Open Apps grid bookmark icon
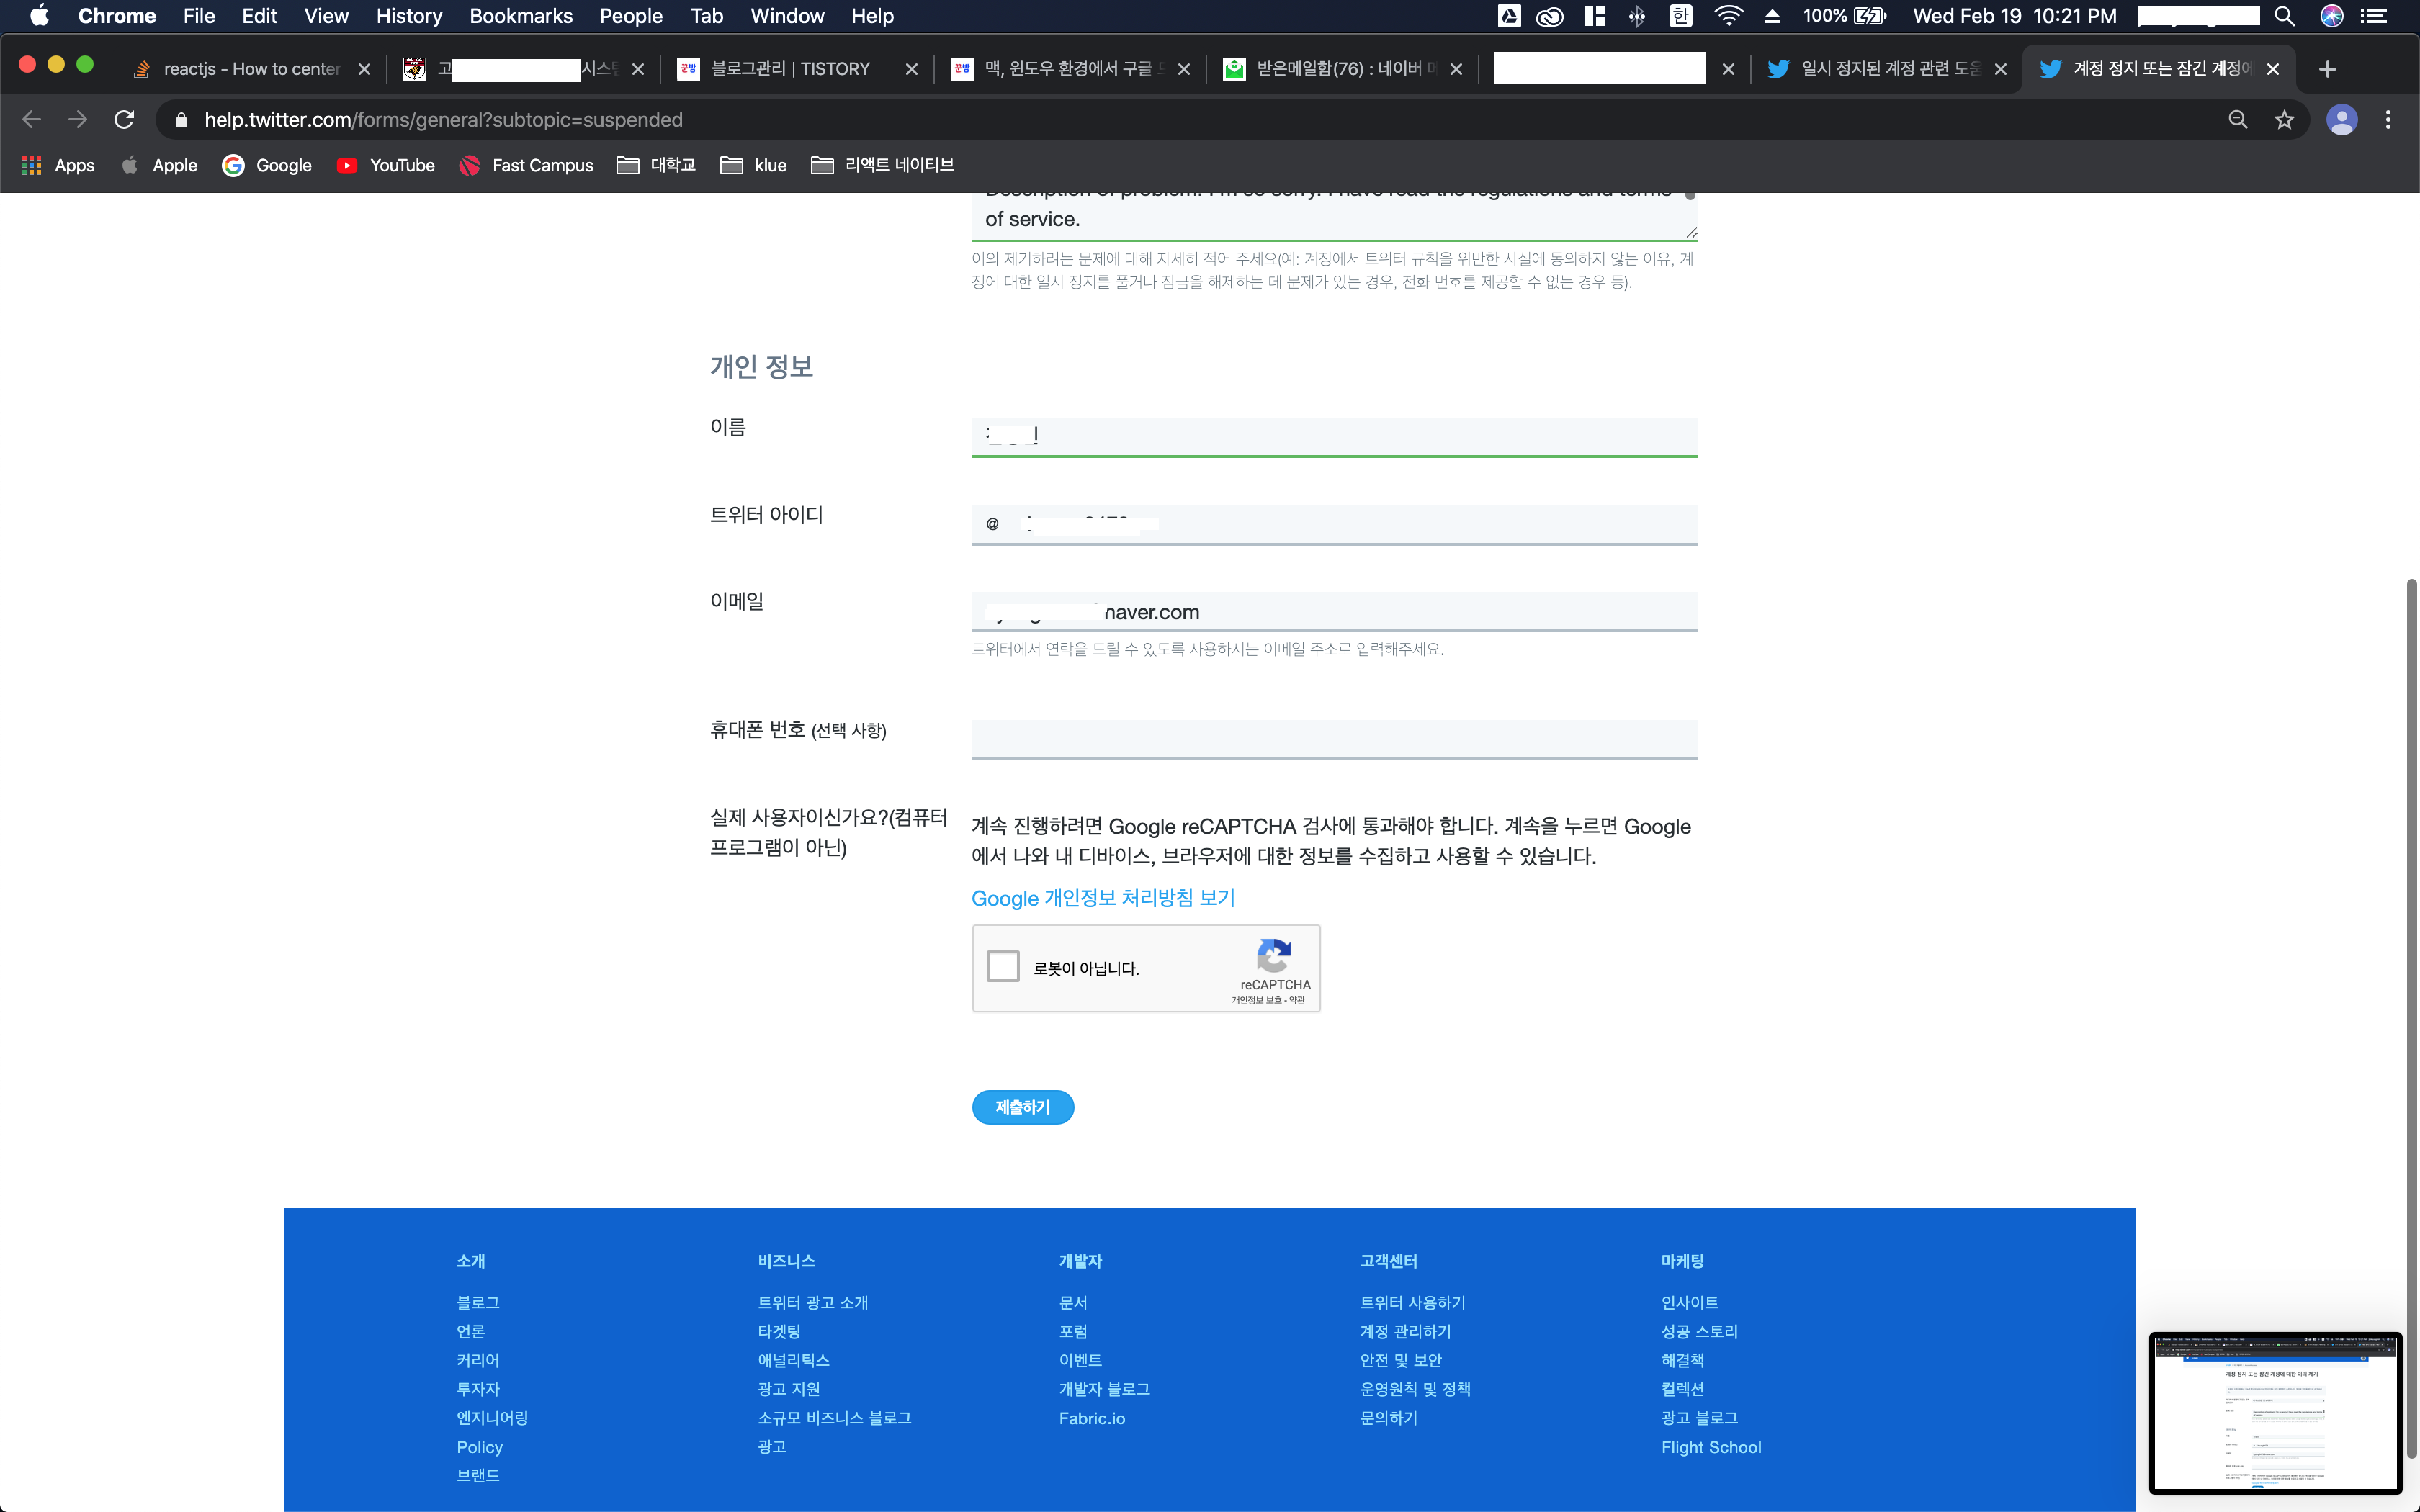The height and width of the screenshot is (1512, 2420). click(31, 165)
